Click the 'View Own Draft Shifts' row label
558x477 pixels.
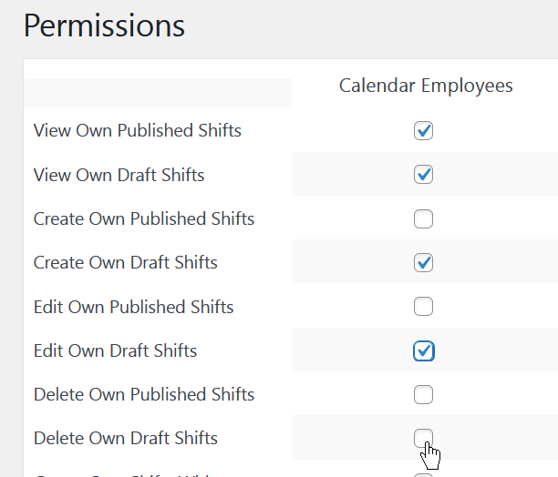tap(119, 175)
